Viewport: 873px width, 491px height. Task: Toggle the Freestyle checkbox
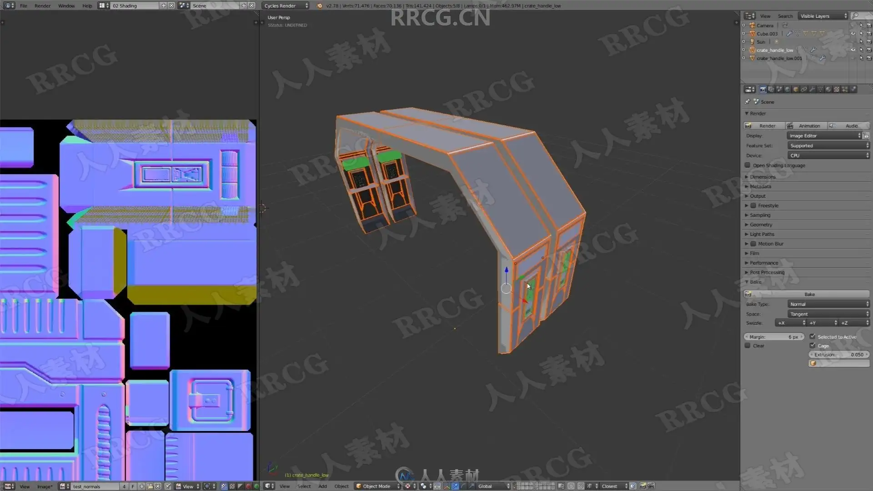point(753,205)
